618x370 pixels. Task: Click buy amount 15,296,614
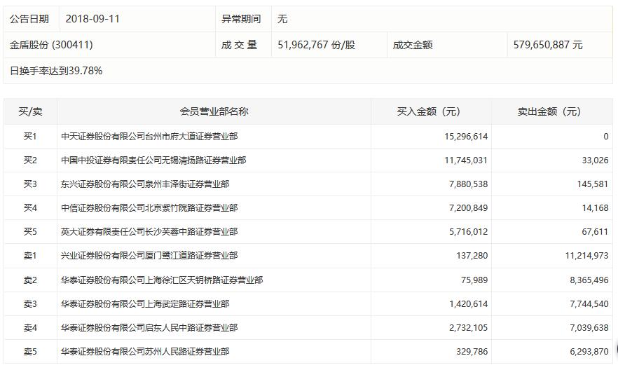point(466,137)
